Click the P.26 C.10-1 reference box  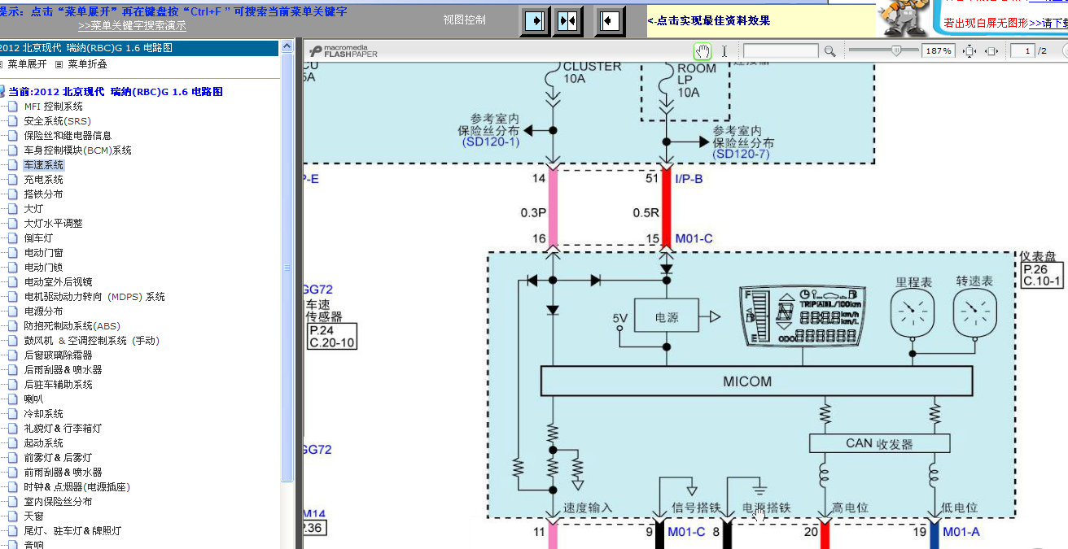coord(1042,275)
